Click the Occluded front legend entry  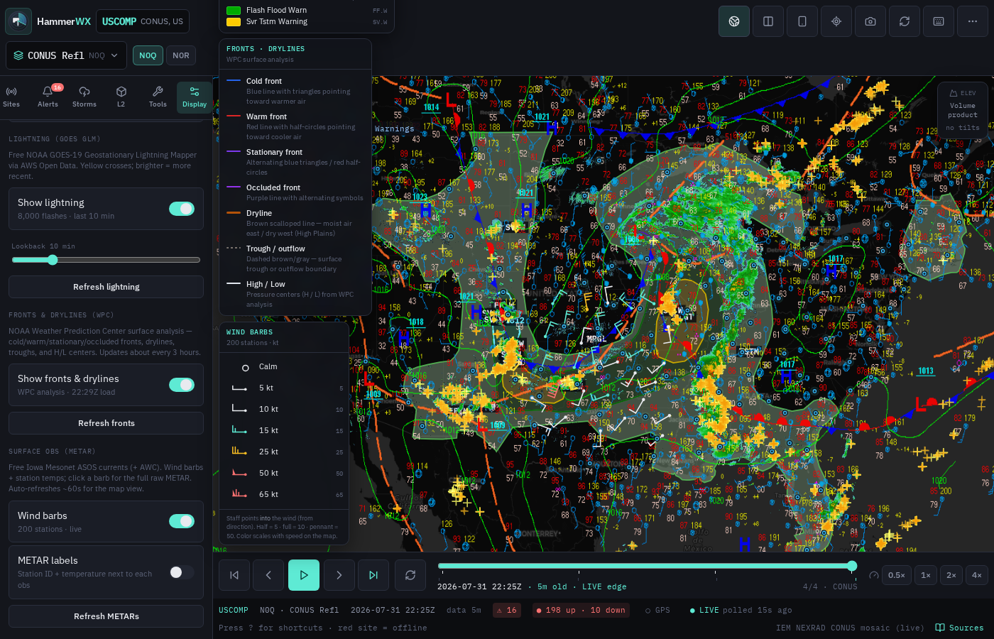(295, 192)
